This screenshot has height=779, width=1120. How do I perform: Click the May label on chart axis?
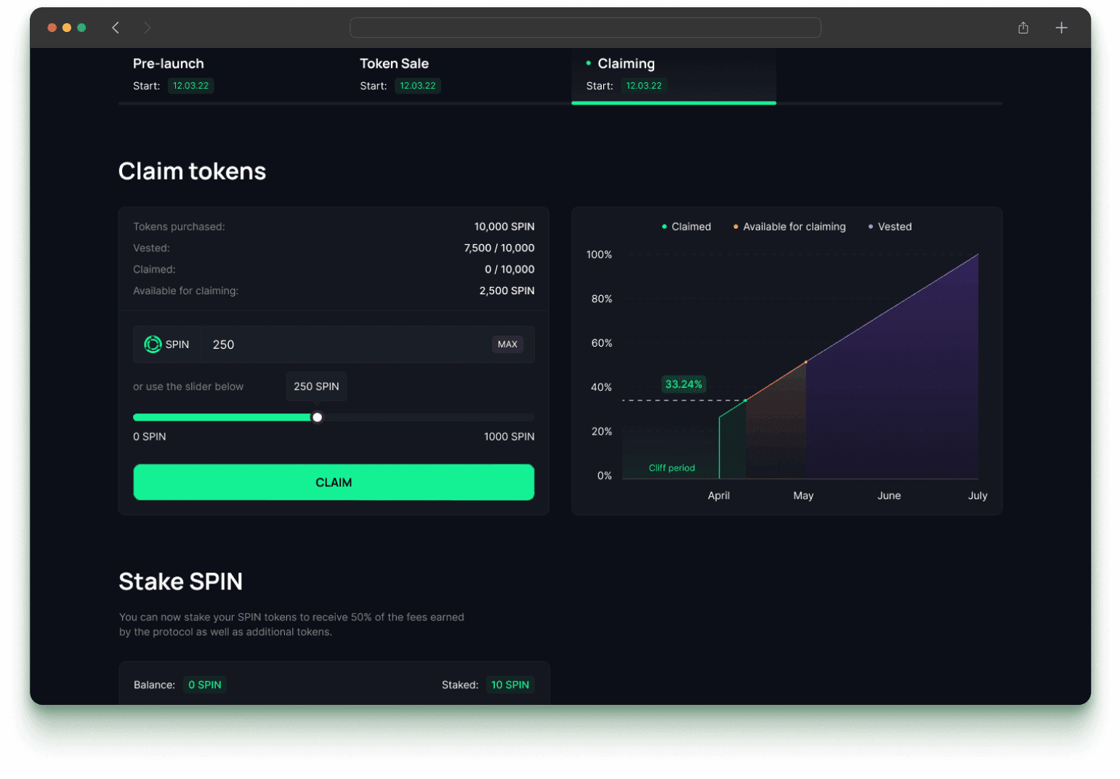point(803,496)
